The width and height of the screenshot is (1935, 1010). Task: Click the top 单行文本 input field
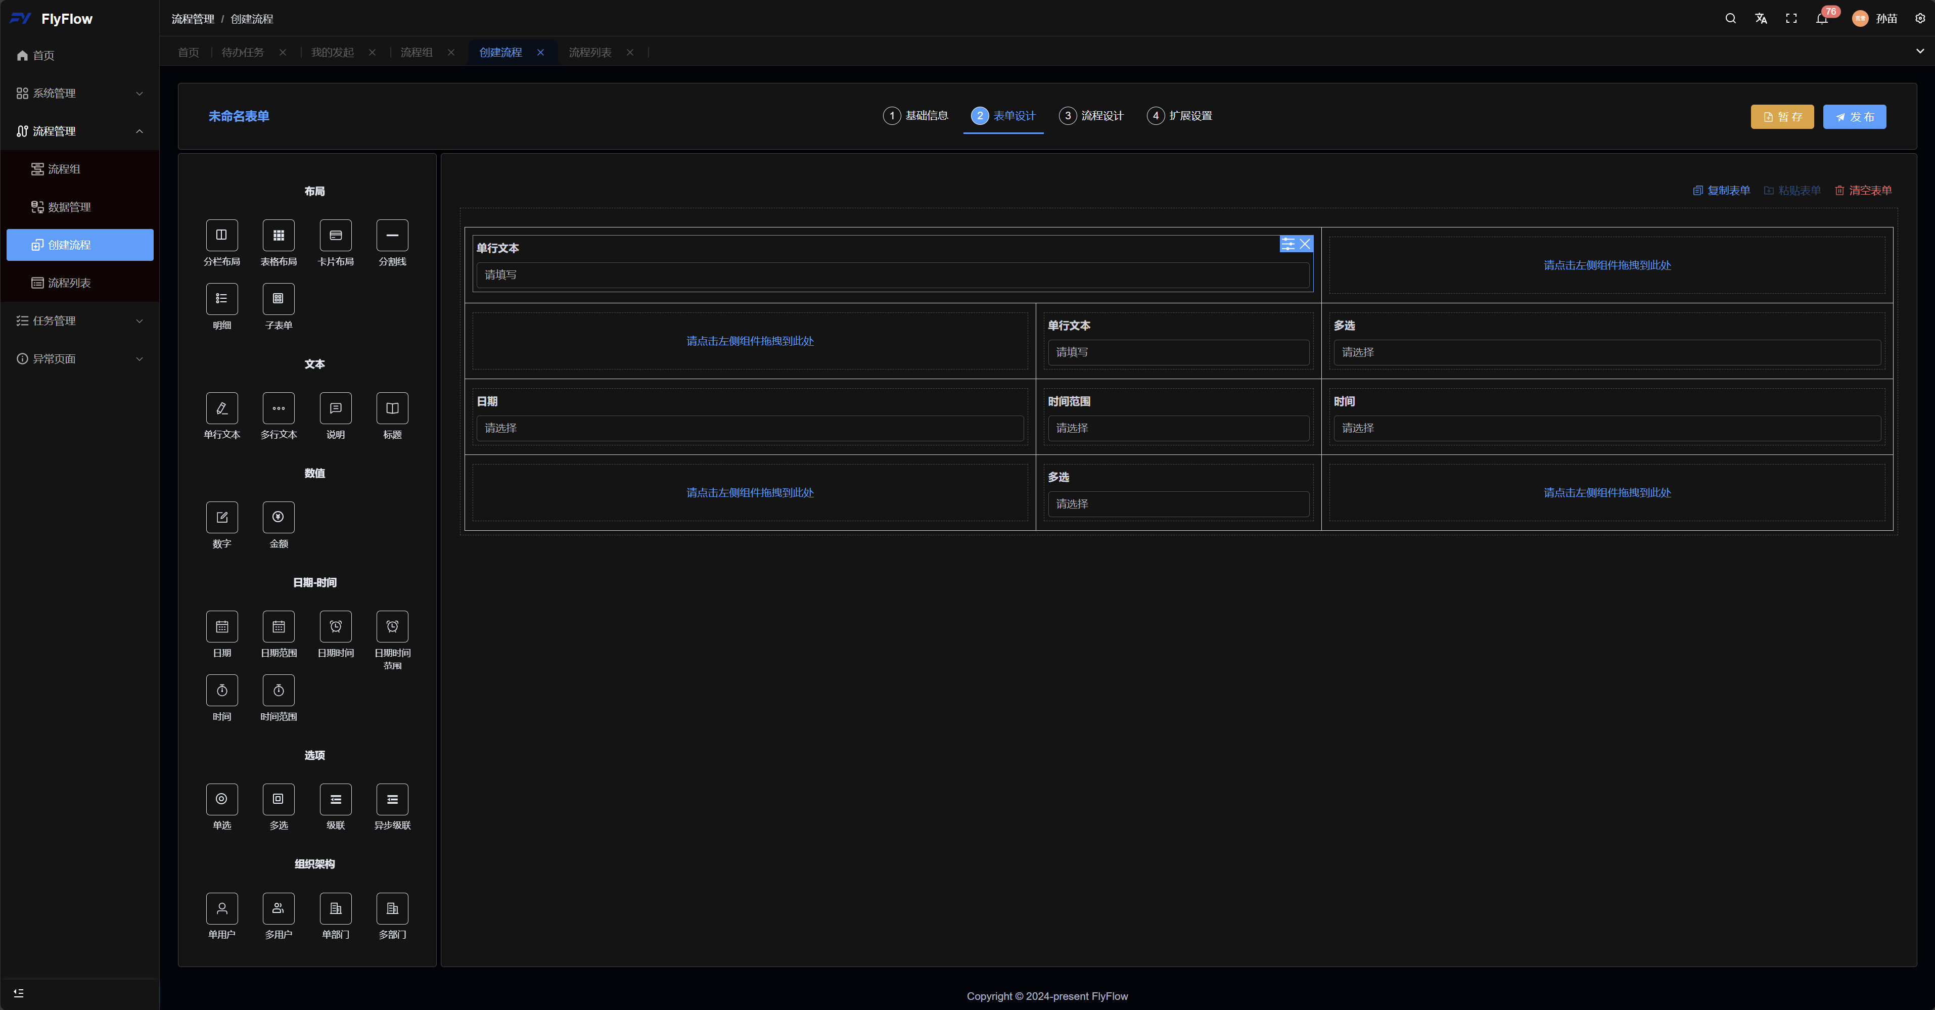coord(893,275)
